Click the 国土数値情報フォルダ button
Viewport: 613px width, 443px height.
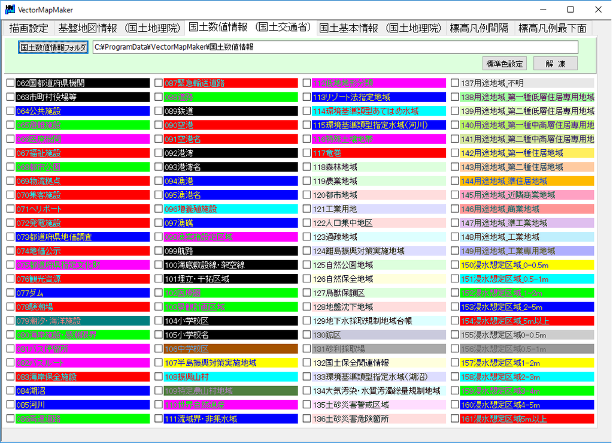click(x=53, y=47)
